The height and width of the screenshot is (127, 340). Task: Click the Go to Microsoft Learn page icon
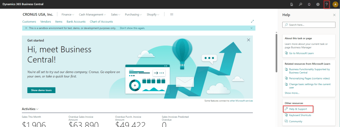[x=286, y=53]
